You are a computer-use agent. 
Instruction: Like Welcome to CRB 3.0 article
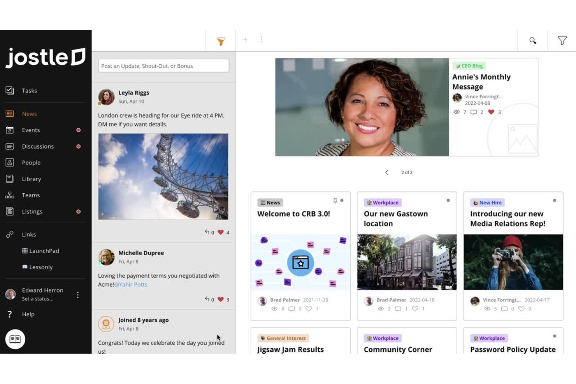pos(309,309)
